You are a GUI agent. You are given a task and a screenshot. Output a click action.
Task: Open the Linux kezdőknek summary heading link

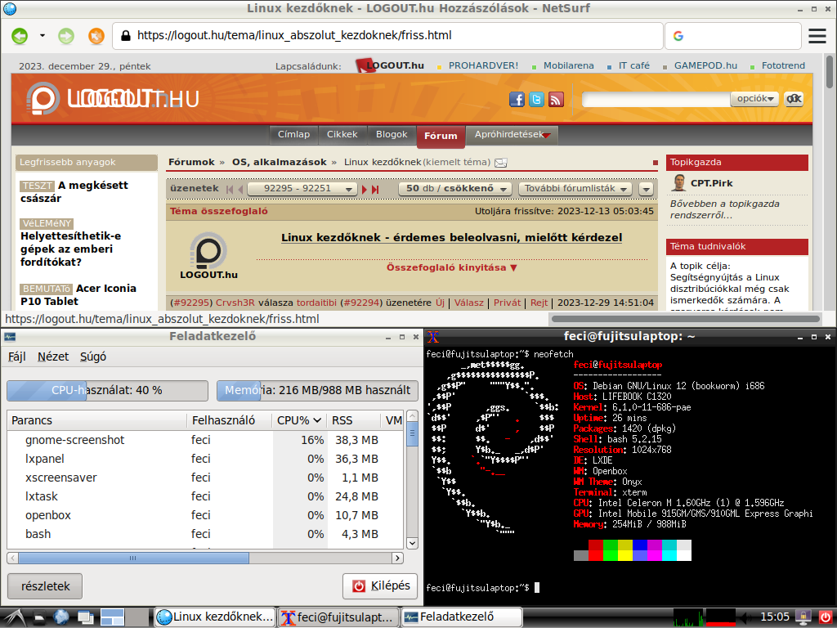point(451,238)
